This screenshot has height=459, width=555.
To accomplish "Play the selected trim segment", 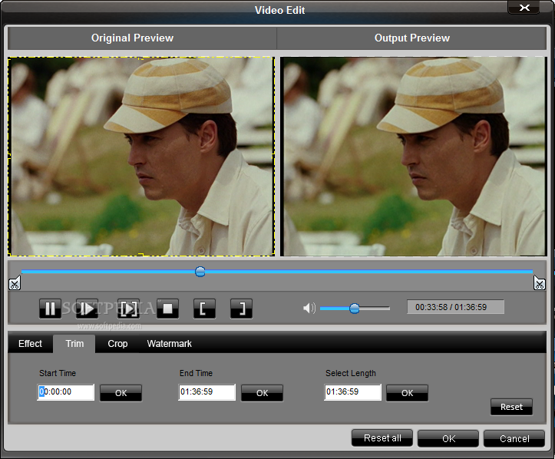I will (x=128, y=309).
